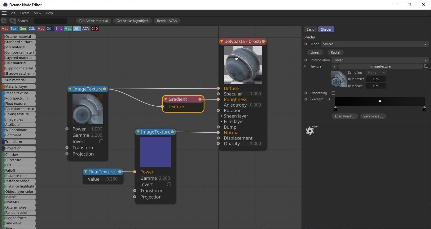This screenshot has height=229, width=431.
Task: Toggle Invert on the lower ImageTexture node
Action: 169,184
